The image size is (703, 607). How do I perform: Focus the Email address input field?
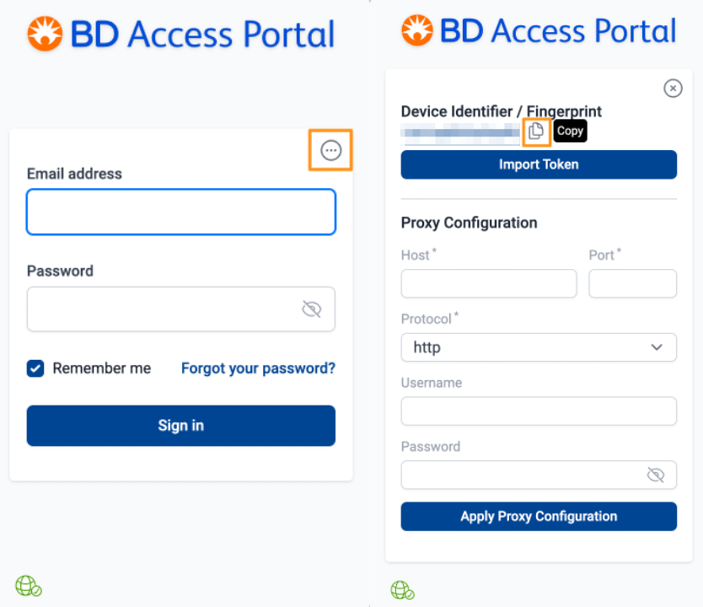(181, 212)
